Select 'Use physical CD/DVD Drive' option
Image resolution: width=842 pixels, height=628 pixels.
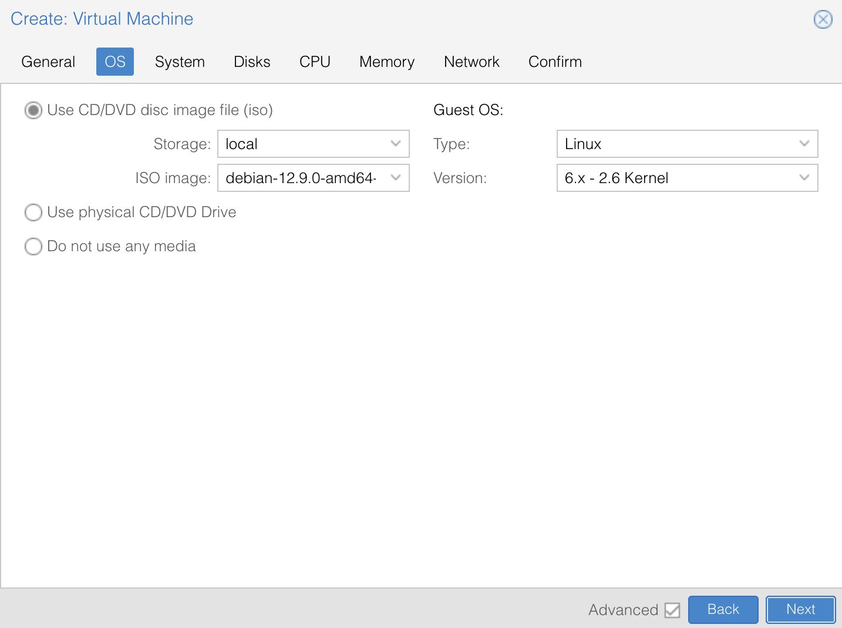(x=33, y=212)
